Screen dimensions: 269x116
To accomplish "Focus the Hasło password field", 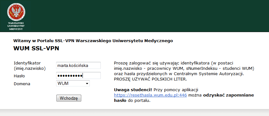I will point(78,75).
